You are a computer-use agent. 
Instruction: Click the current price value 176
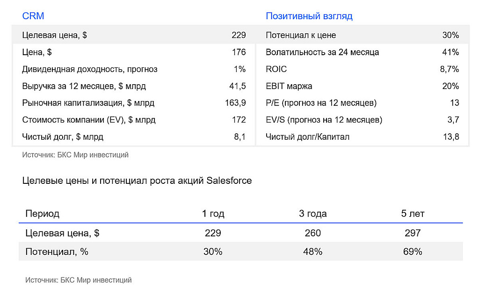point(239,52)
